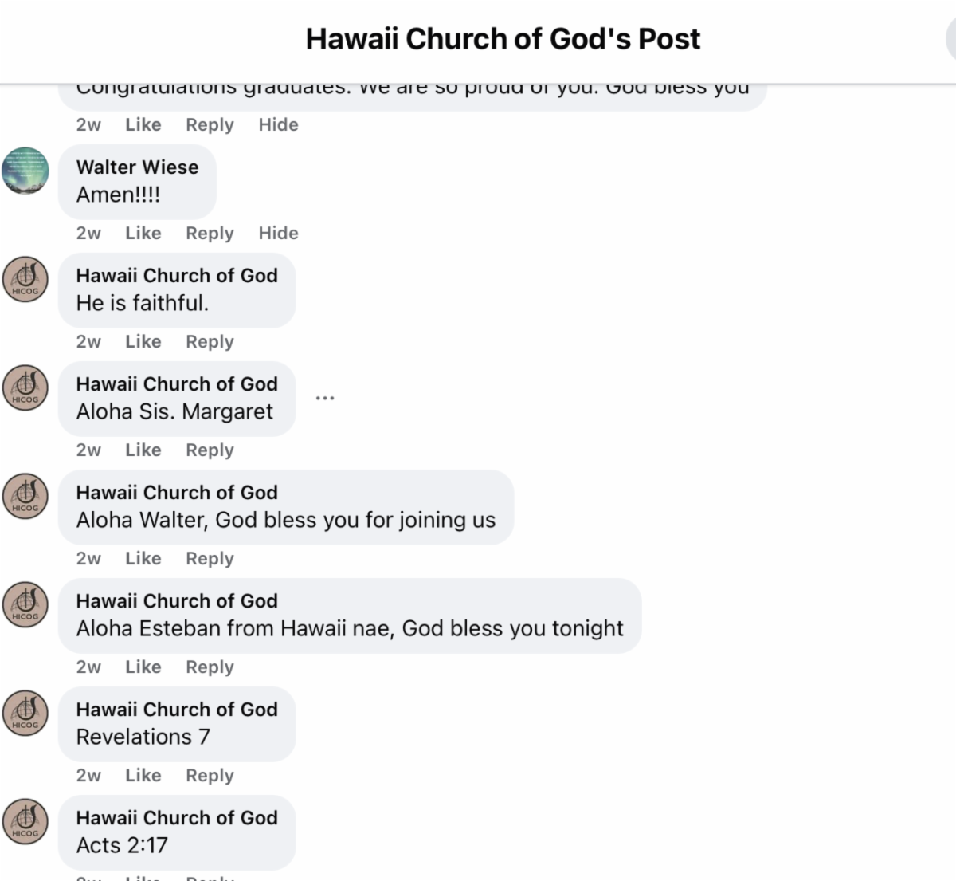The width and height of the screenshot is (956, 881).
Task: Reply to Walter Wiese's 'Amen!!!!' comment
Action: click(x=210, y=233)
